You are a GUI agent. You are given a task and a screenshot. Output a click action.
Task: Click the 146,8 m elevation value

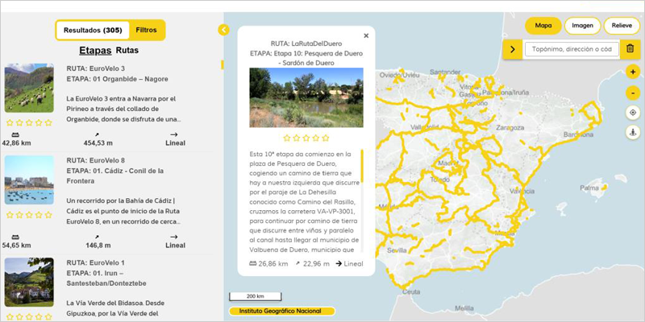pos(97,246)
